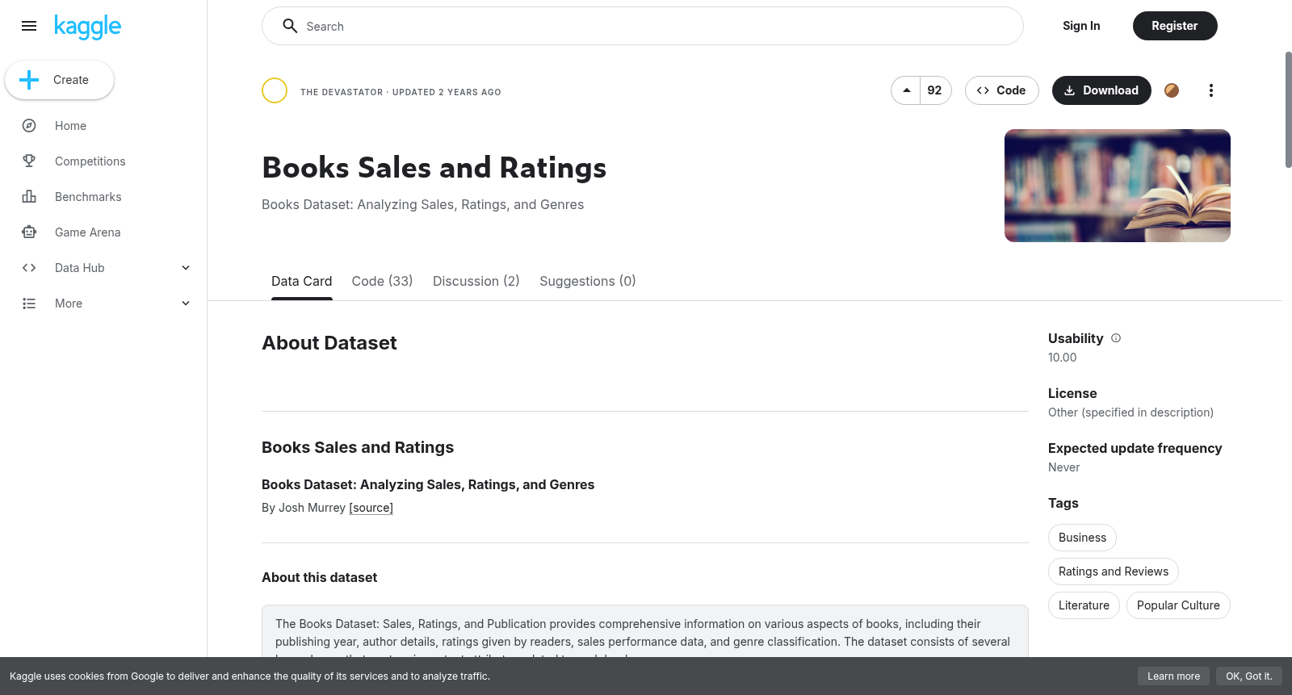This screenshot has height=695, width=1292.
Task: Open the three-dot options menu
Action: [1210, 90]
